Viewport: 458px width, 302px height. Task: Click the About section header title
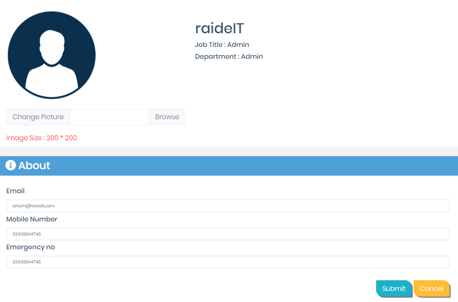coord(34,166)
